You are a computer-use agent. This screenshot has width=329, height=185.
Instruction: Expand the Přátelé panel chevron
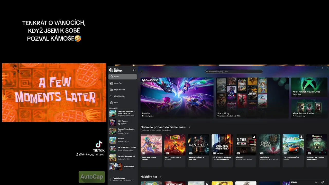[x=316, y=182]
